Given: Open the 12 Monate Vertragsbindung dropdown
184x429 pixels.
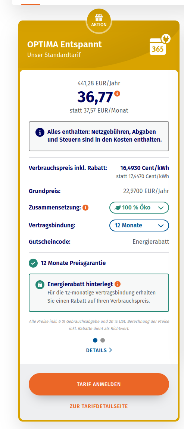Looking at the screenshot, I should (139, 225).
